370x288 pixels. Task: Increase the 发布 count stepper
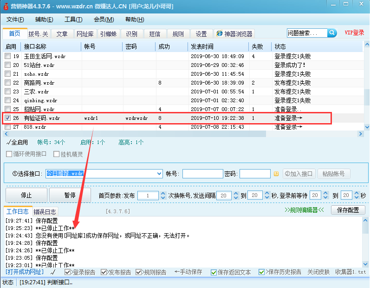[163, 193]
